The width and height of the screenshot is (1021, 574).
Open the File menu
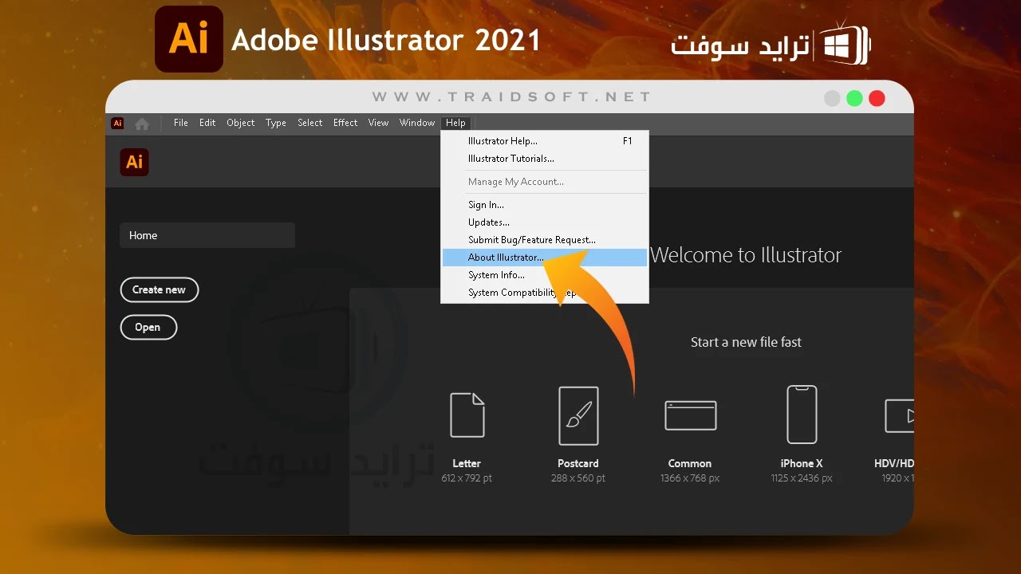181,123
